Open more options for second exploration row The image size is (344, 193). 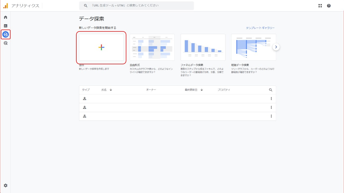[271, 108]
